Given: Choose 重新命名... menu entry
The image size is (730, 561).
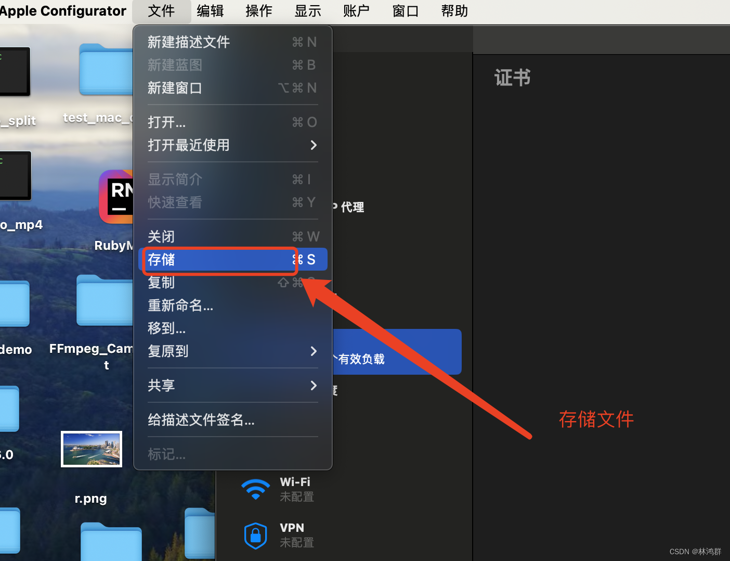Looking at the screenshot, I should [x=232, y=305].
